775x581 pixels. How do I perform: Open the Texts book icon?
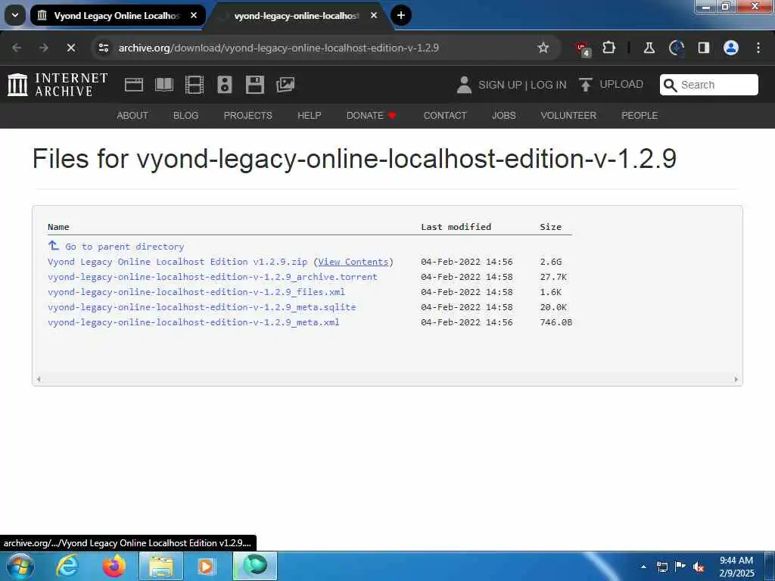[x=164, y=85]
